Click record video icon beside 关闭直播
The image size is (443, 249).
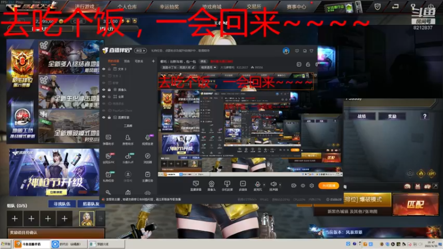[294, 185]
